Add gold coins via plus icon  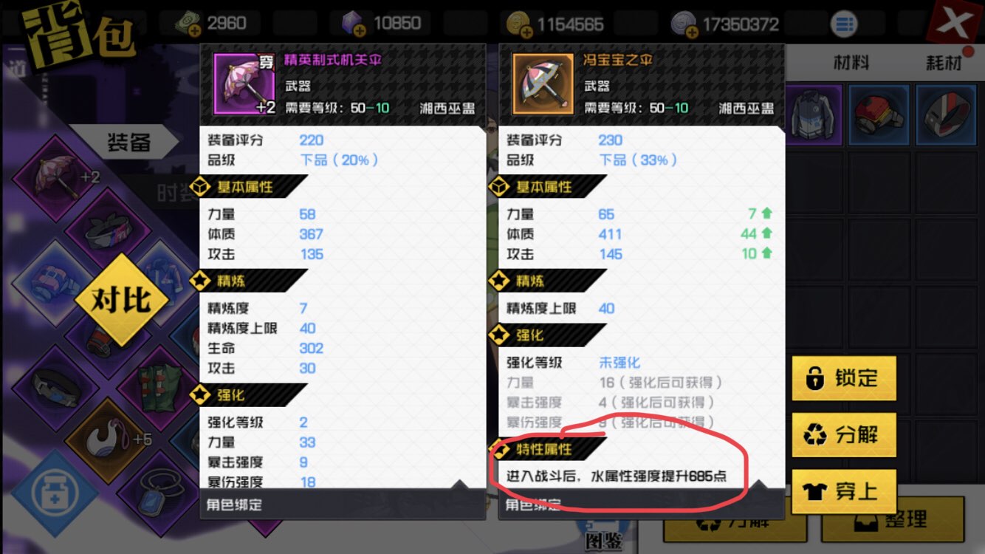pos(526,32)
